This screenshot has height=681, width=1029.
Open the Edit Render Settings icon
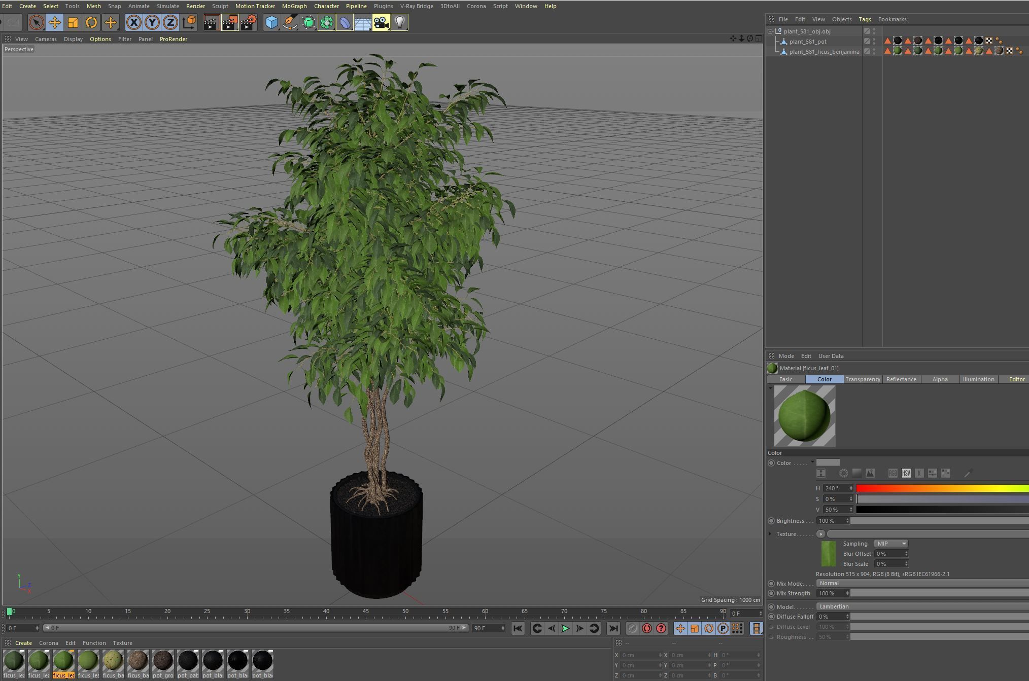(249, 22)
